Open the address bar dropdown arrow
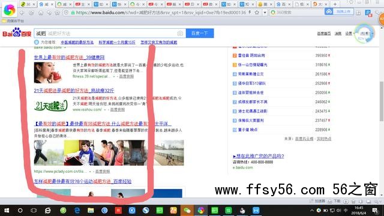The height and width of the screenshot is (216, 384). click(x=265, y=12)
